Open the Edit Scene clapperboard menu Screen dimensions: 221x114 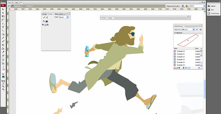click(183, 6)
